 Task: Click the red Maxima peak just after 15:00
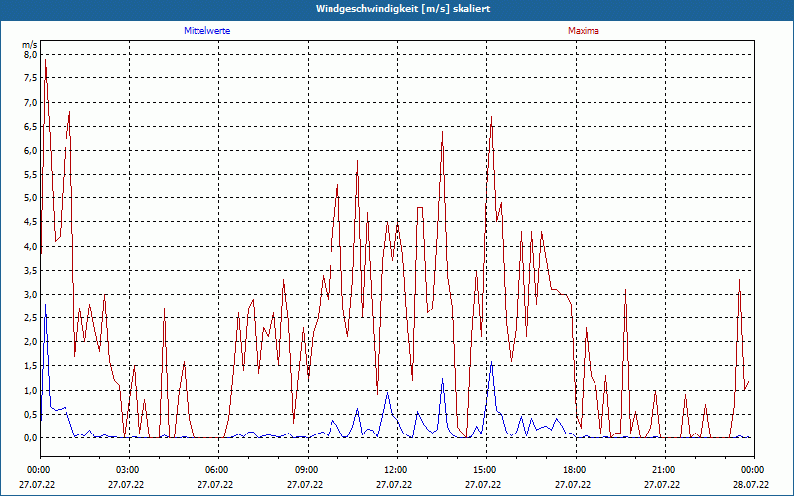[x=491, y=117]
